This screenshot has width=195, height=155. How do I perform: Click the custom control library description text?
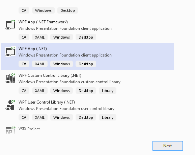[69, 82]
